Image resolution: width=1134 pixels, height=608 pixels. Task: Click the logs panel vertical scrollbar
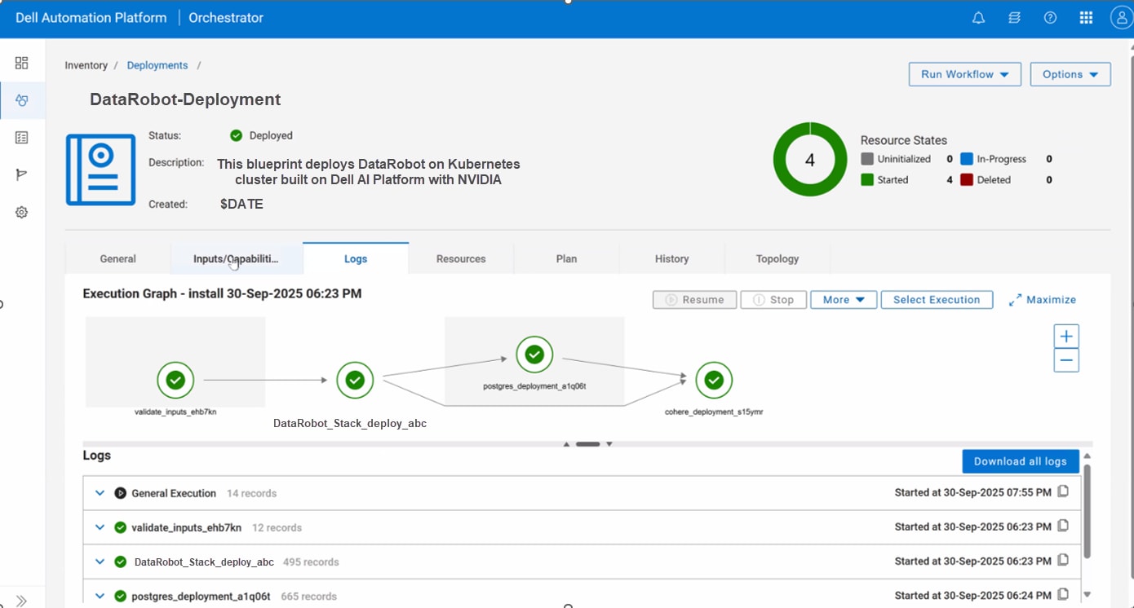[1087, 512]
